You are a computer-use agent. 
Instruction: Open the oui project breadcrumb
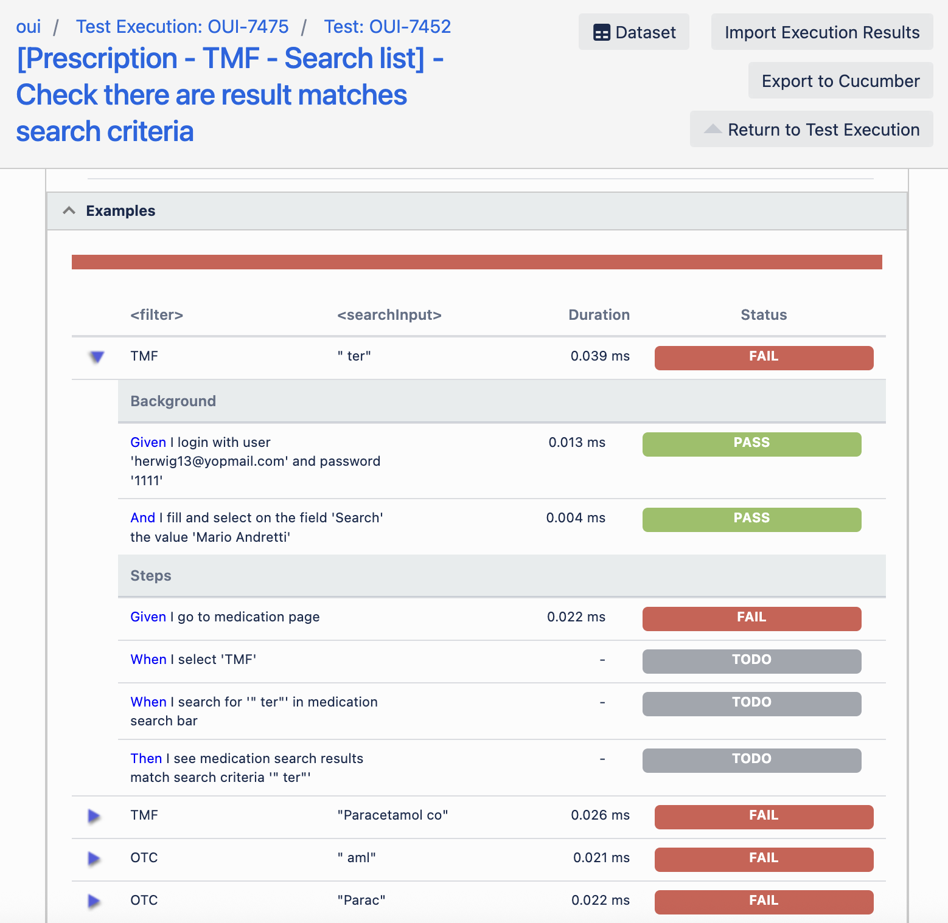tap(29, 27)
